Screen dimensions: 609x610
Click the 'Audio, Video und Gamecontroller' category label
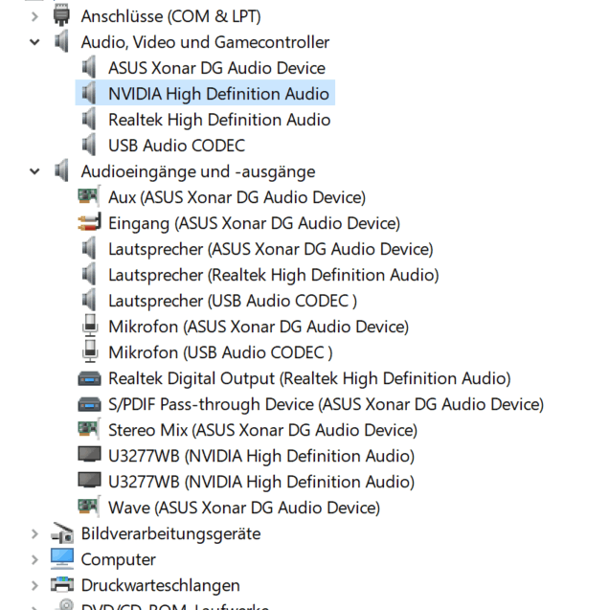[205, 42]
